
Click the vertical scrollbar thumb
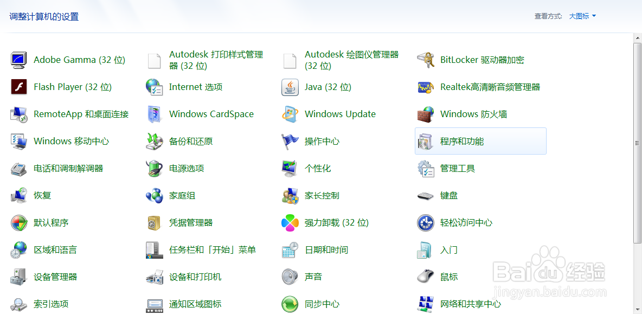click(x=638, y=143)
